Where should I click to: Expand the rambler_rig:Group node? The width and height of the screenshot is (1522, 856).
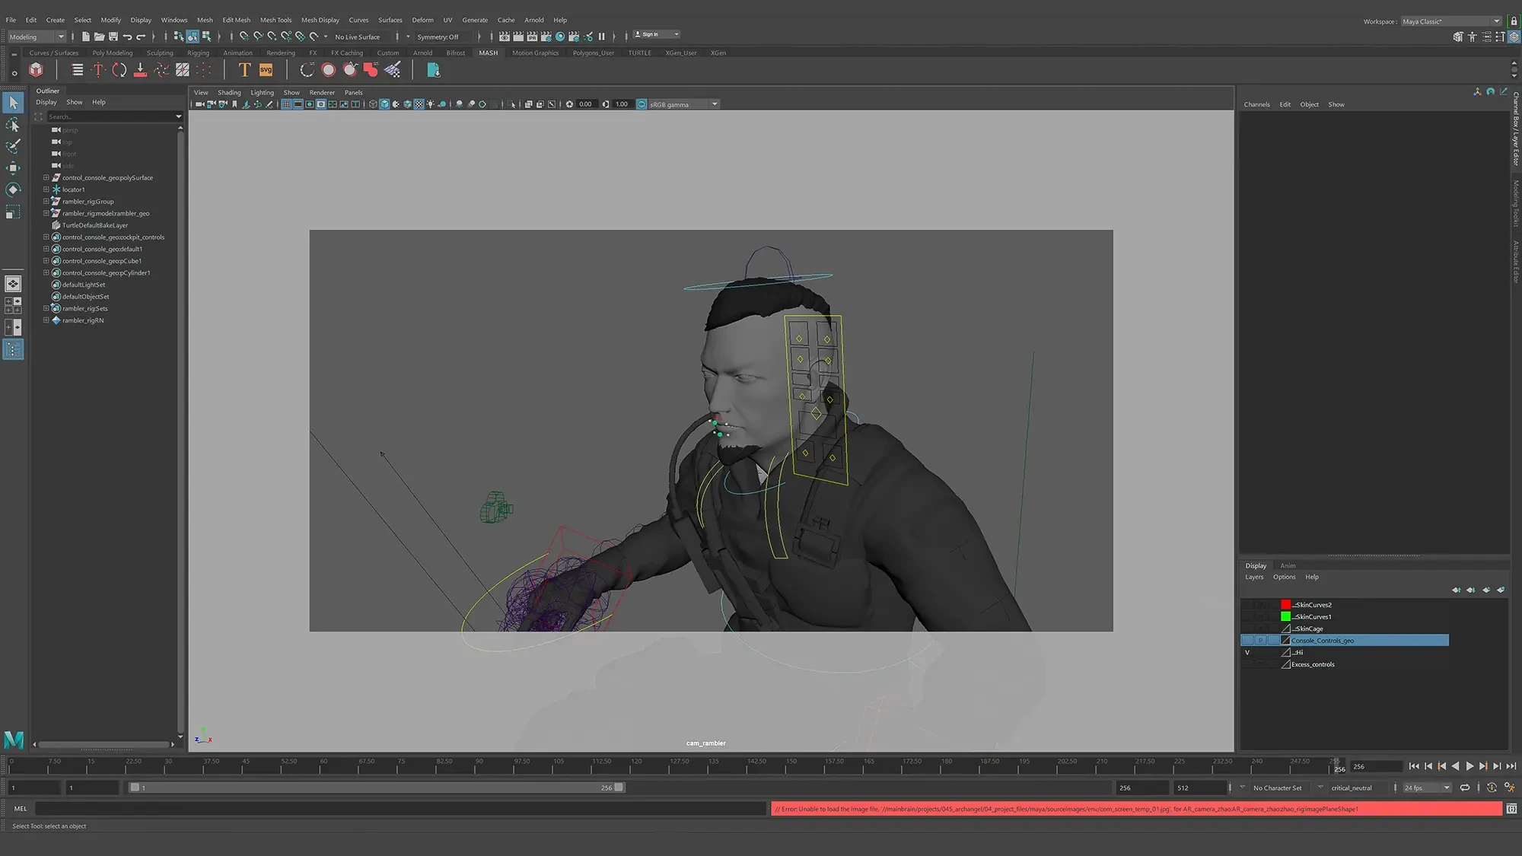(46, 202)
